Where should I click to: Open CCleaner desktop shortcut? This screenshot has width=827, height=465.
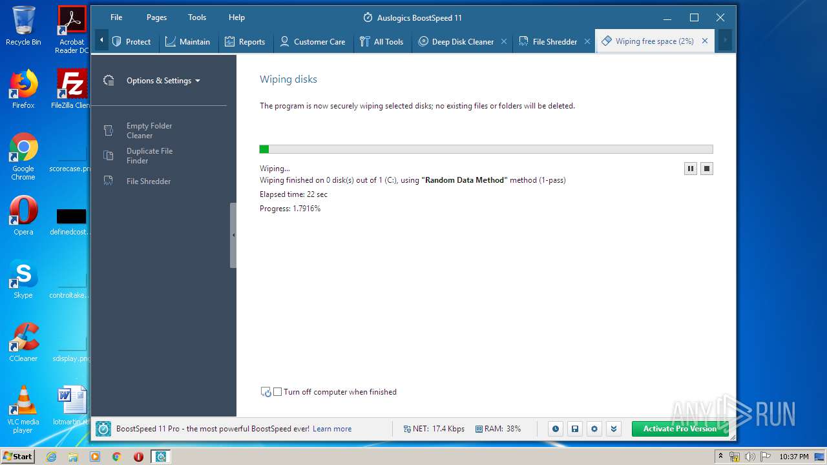(23, 342)
